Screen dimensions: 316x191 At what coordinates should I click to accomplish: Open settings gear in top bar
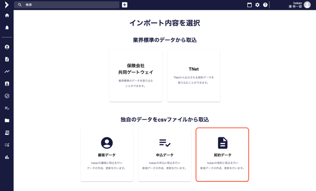(258, 5)
